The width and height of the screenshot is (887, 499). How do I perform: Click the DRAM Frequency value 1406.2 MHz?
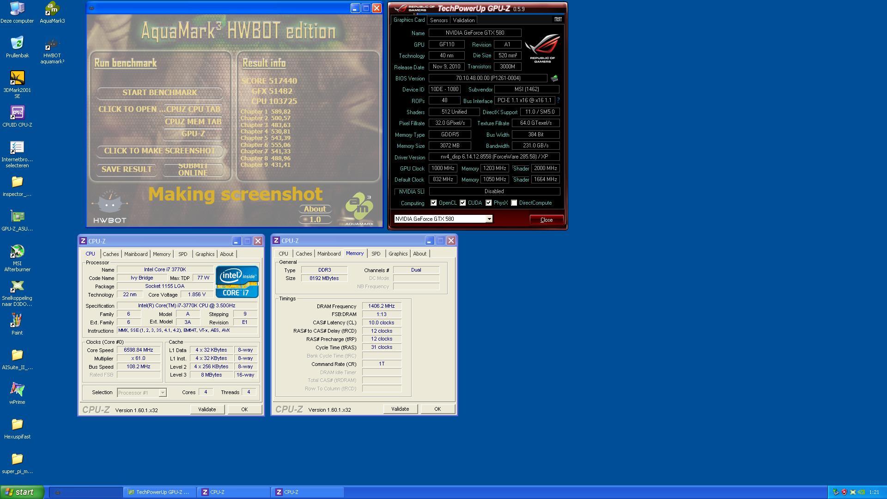(382, 306)
